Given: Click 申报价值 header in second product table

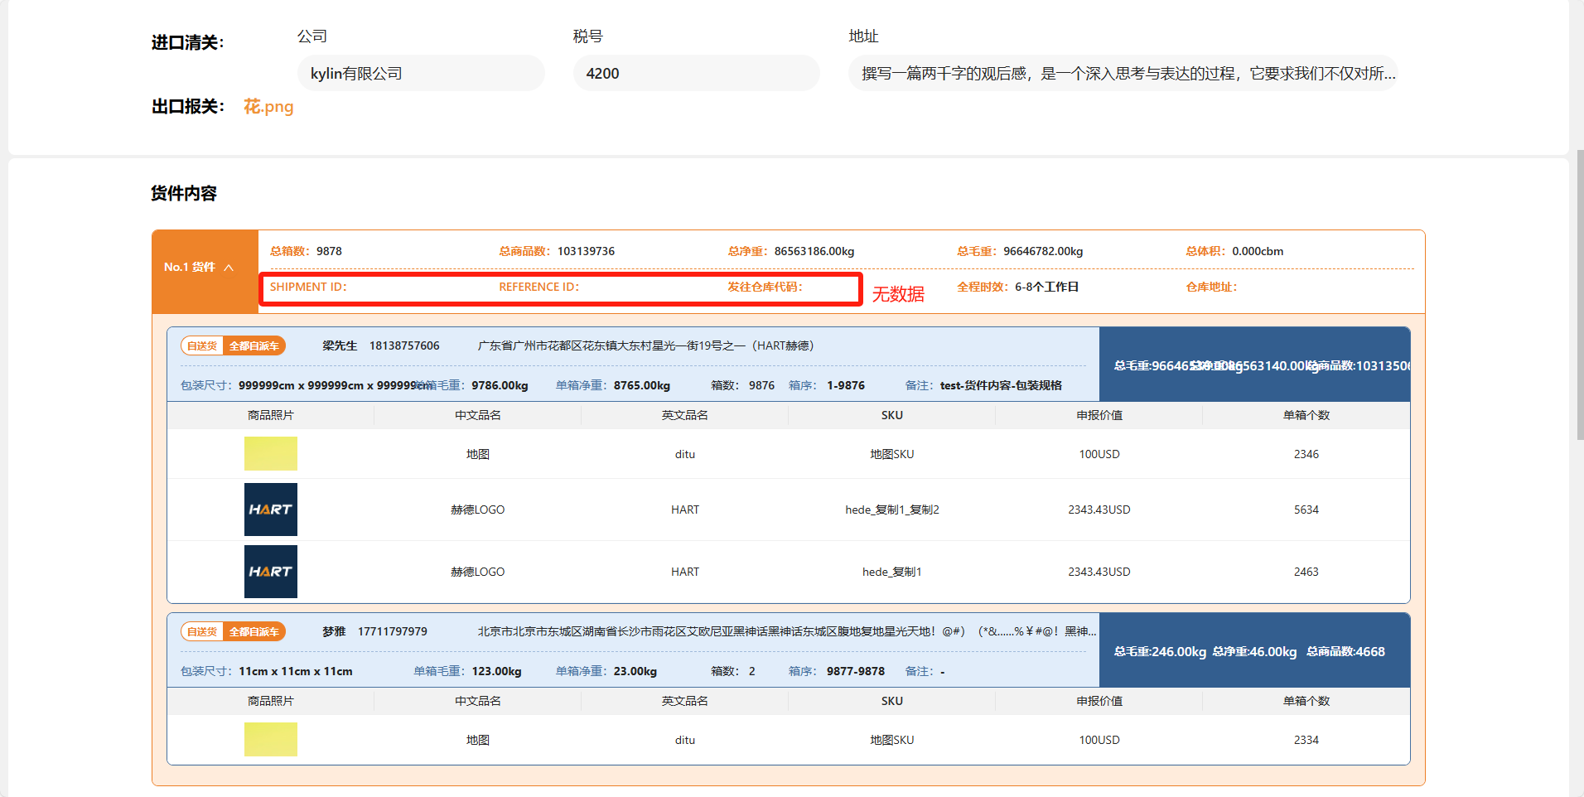Looking at the screenshot, I should click(1099, 701).
